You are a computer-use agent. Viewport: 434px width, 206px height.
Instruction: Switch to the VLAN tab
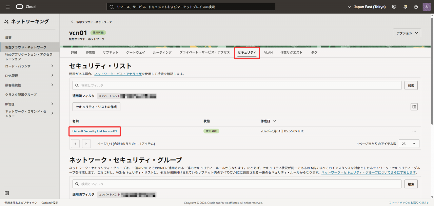(268, 53)
